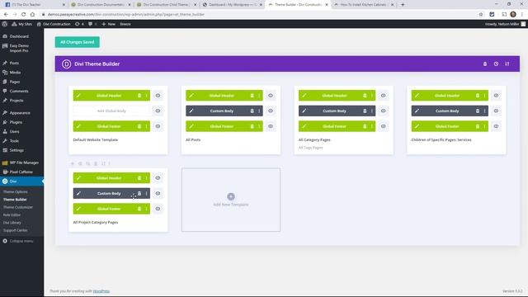Open Theme Options under Divi menu
The width and height of the screenshot is (528, 297).
(x=16, y=191)
